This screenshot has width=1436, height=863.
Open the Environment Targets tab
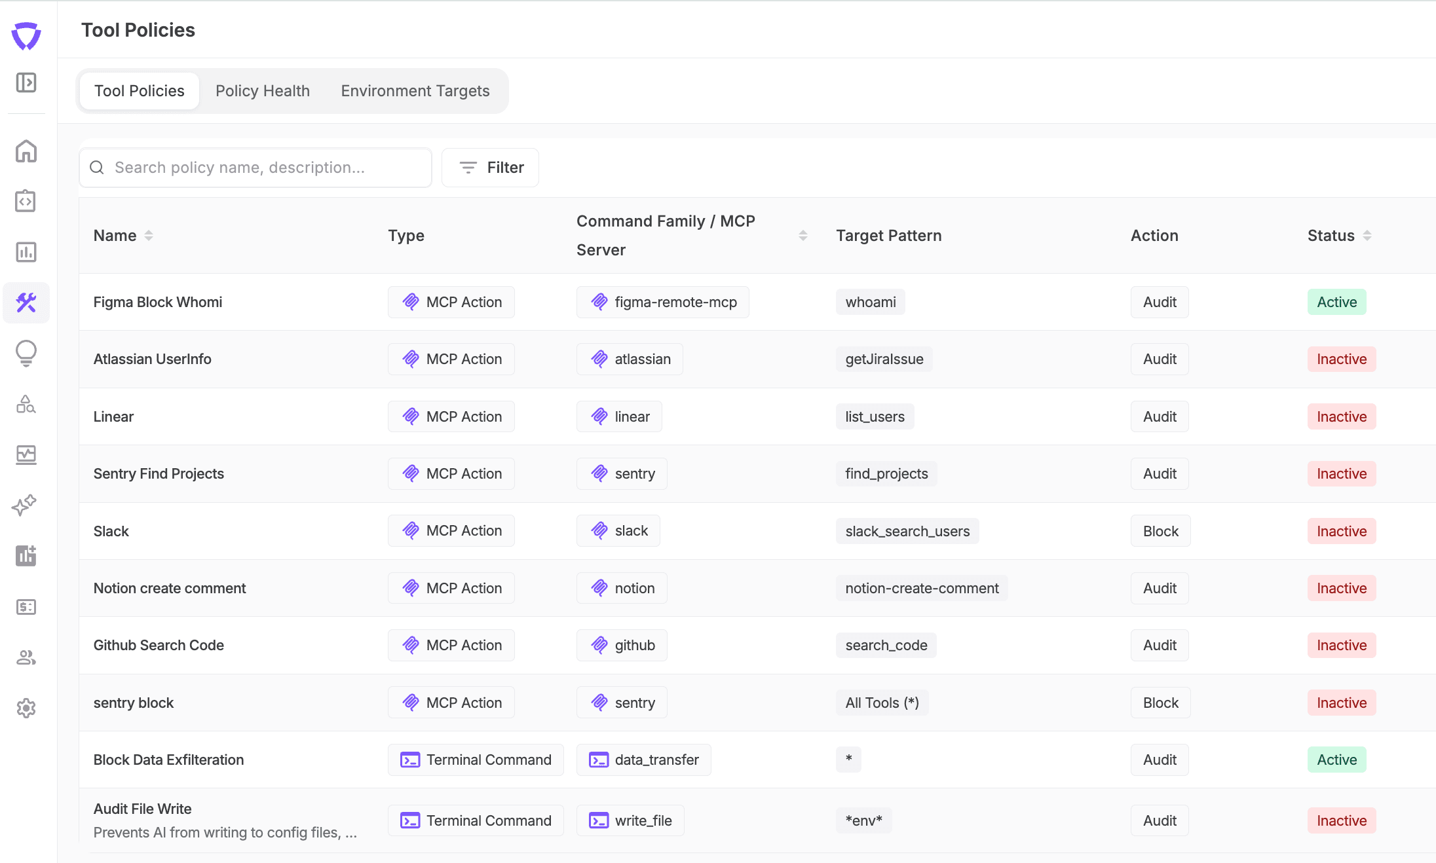tap(415, 90)
